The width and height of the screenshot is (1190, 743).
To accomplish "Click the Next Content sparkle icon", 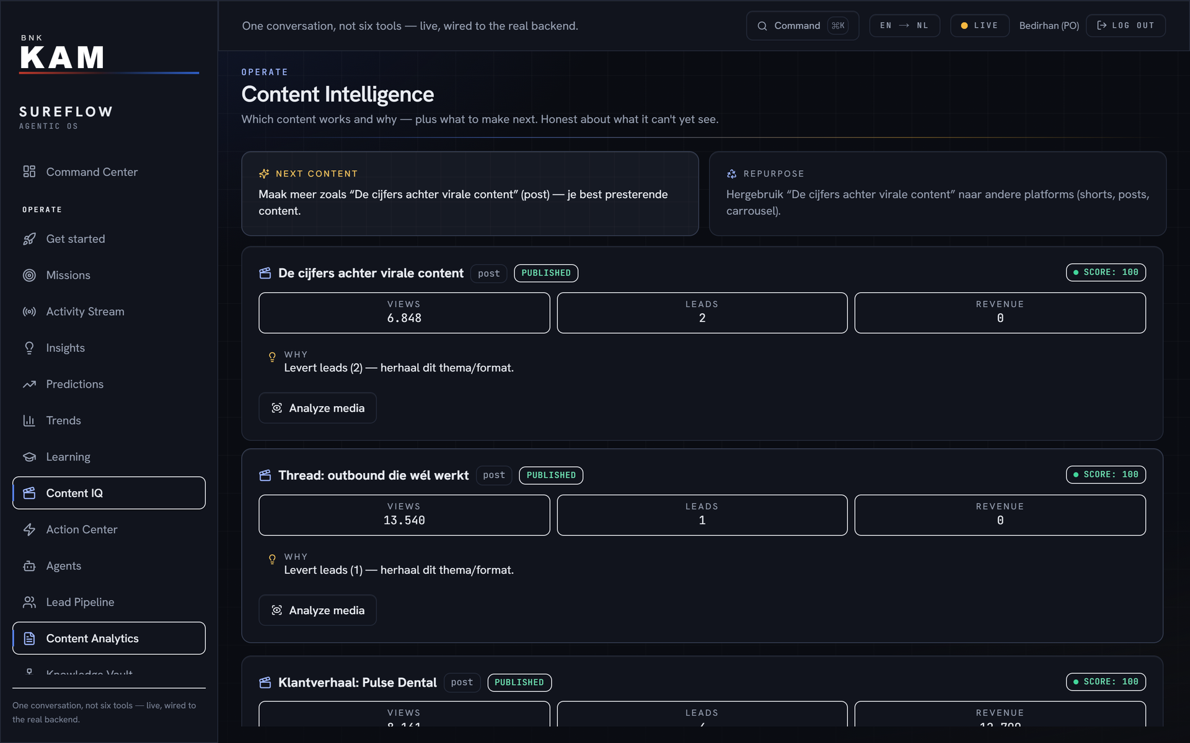I will click(x=264, y=174).
